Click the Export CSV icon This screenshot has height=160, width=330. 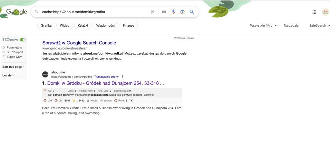point(4,57)
